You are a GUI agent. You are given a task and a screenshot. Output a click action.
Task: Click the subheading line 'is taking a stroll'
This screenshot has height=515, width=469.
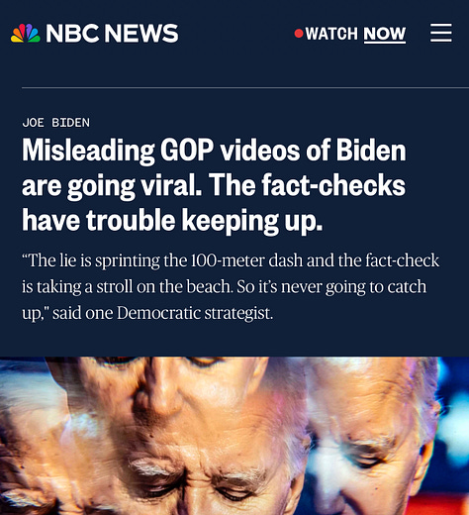[x=224, y=287]
